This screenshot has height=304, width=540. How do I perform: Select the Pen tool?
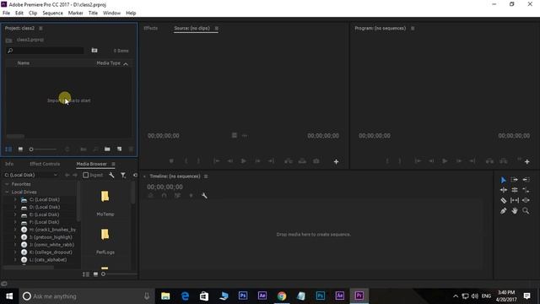(504, 210)
